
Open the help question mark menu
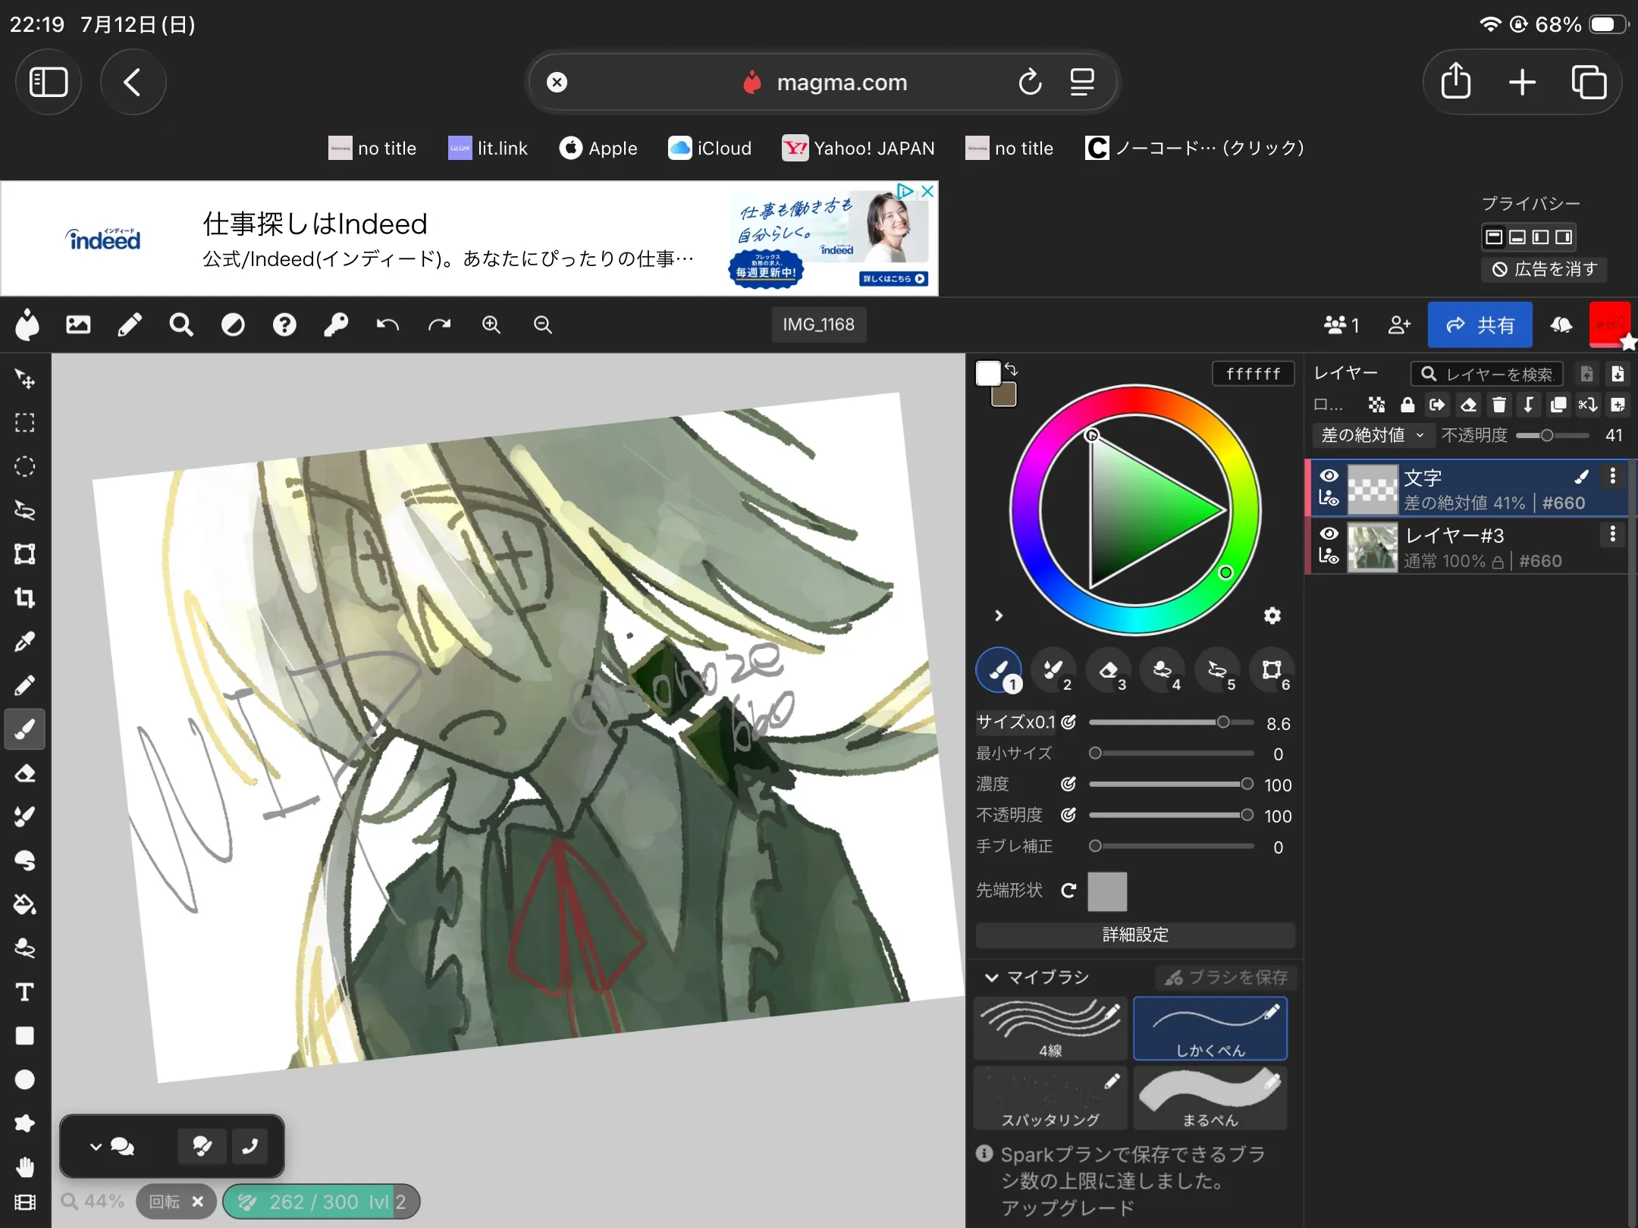tap(284, 325)
